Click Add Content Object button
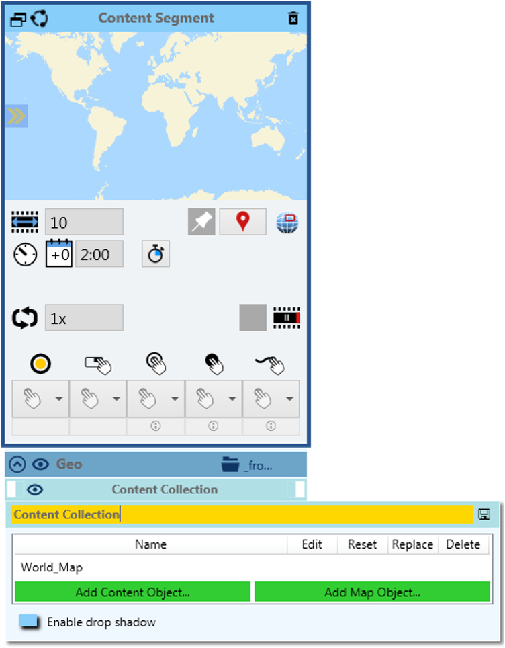This screenshot has height=648, width=505. pyautogui.click(x=132, y=592)
